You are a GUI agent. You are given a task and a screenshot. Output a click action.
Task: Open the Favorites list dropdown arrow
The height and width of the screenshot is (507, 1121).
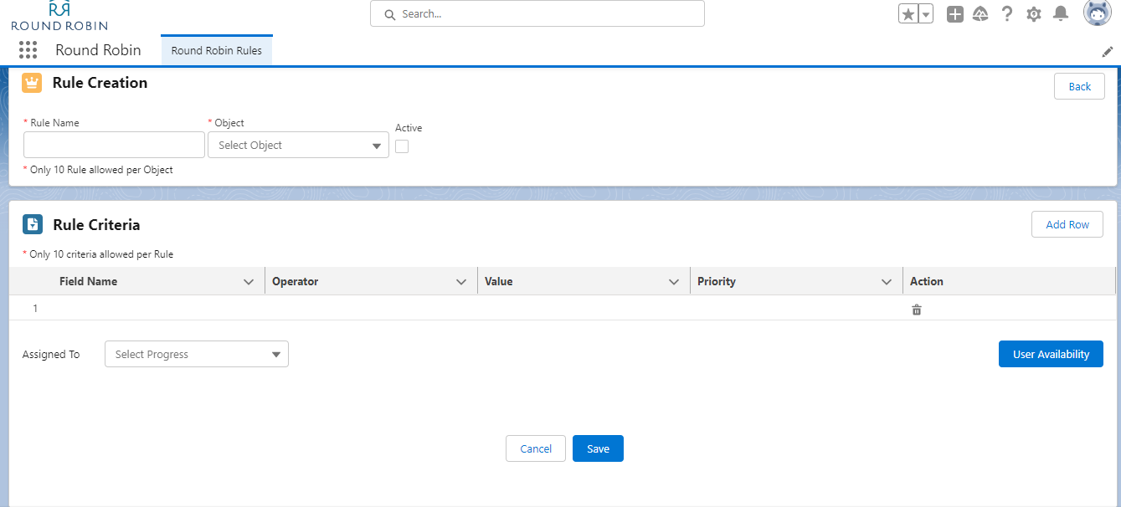click(x=926, y=14)
